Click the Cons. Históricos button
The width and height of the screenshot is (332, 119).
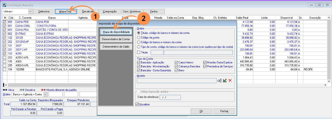pos(132,11)
